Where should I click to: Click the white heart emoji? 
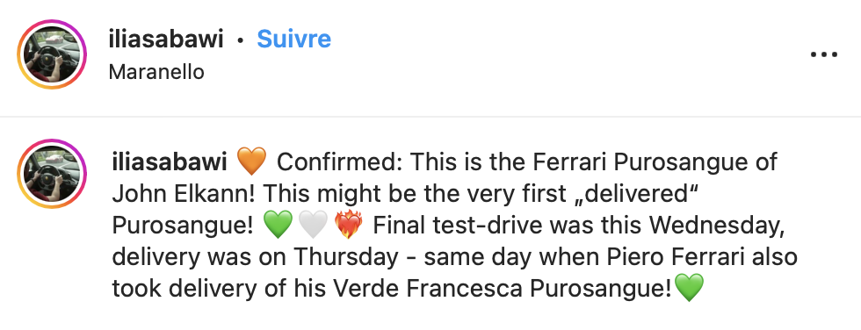(313, 226)
